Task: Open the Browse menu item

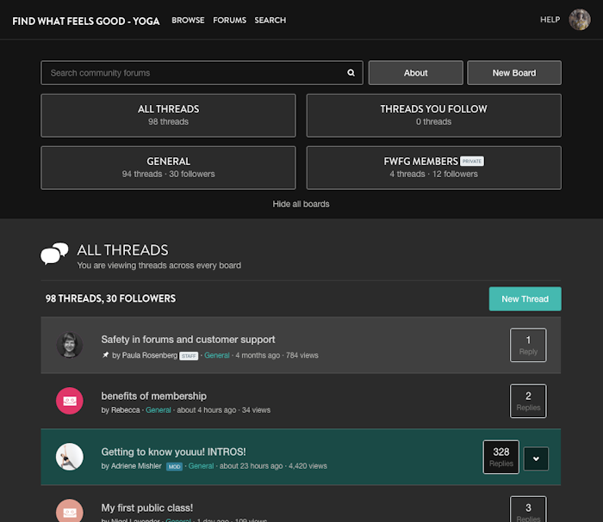Action: click(x=188, y=20)
